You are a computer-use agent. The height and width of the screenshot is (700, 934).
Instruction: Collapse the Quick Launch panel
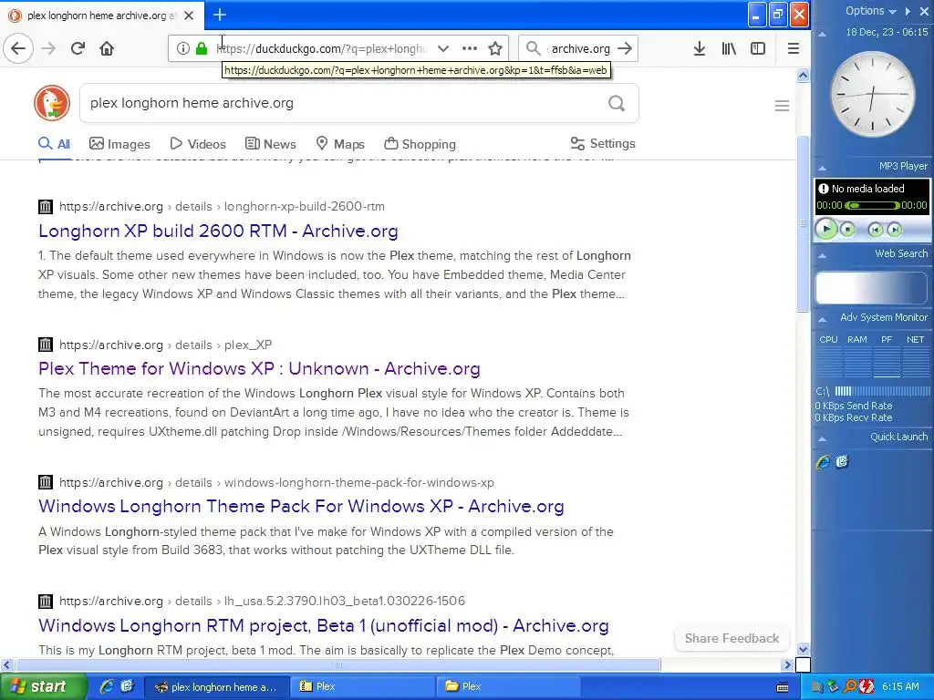click(x=822, y=438)
